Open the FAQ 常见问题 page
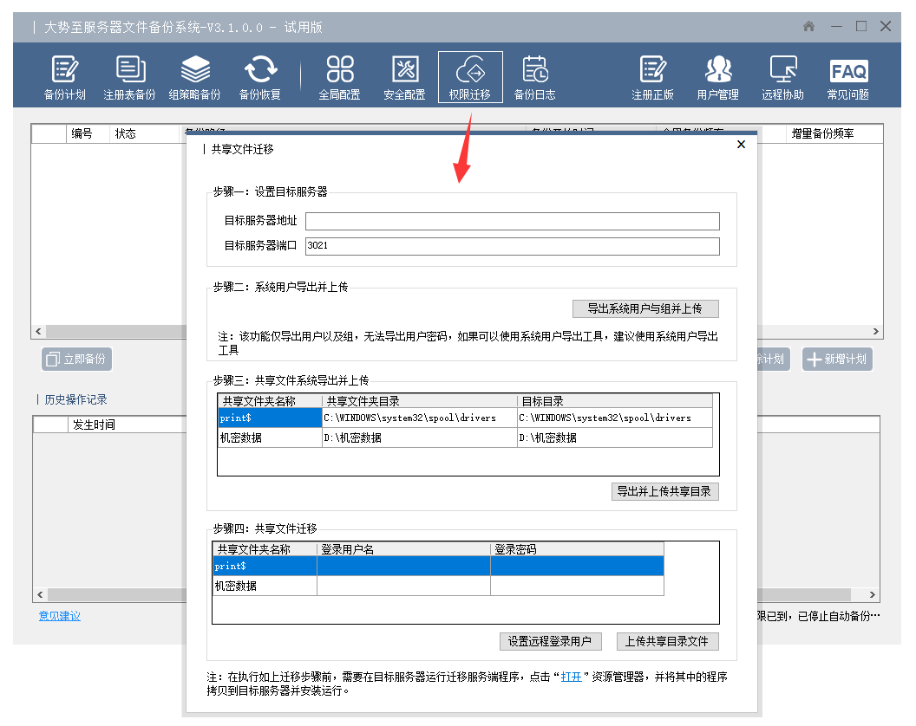The height and width of the screenshot is (726, 916). coord(848,77)
